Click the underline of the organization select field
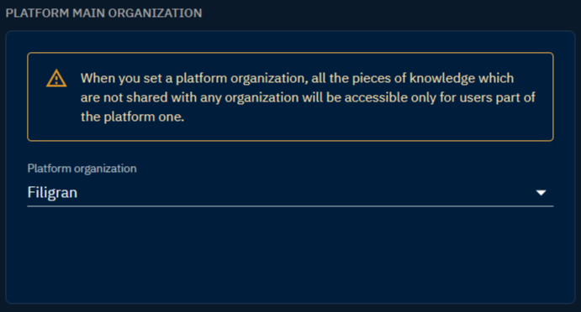 click(x=290, y=206)
